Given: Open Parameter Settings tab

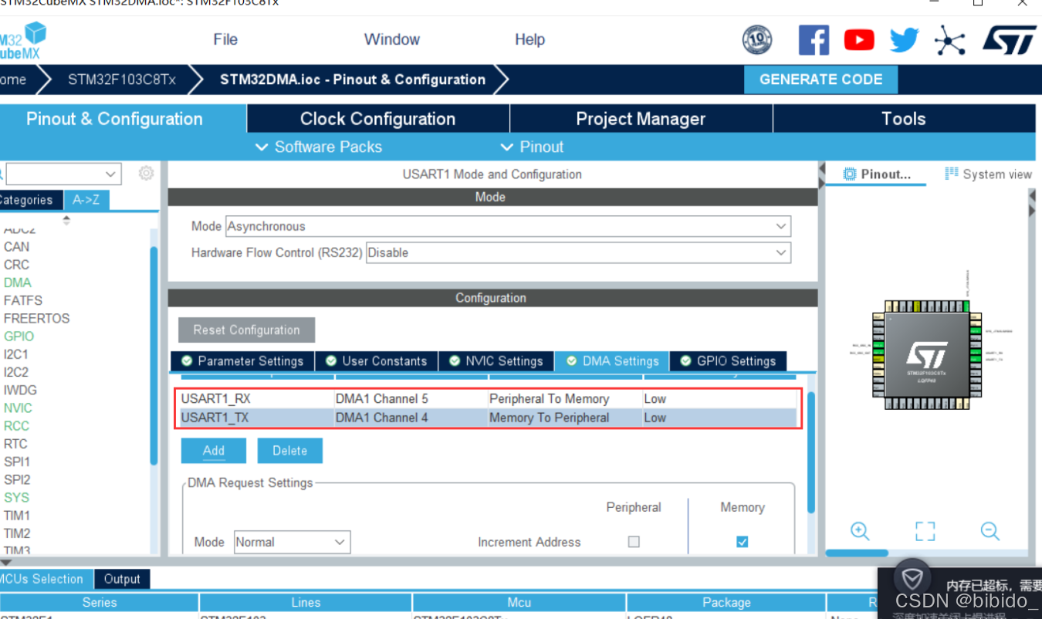Looking at the screenshot, I should click(x=242, y=361).
